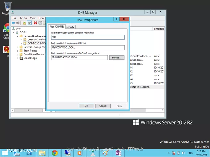Expand the Global Logs node
210x157 pixels.
tap(17, 58)
